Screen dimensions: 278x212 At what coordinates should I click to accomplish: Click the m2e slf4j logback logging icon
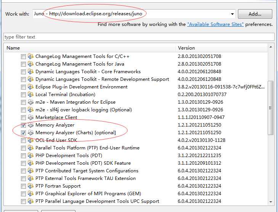(x=31, y=110)
